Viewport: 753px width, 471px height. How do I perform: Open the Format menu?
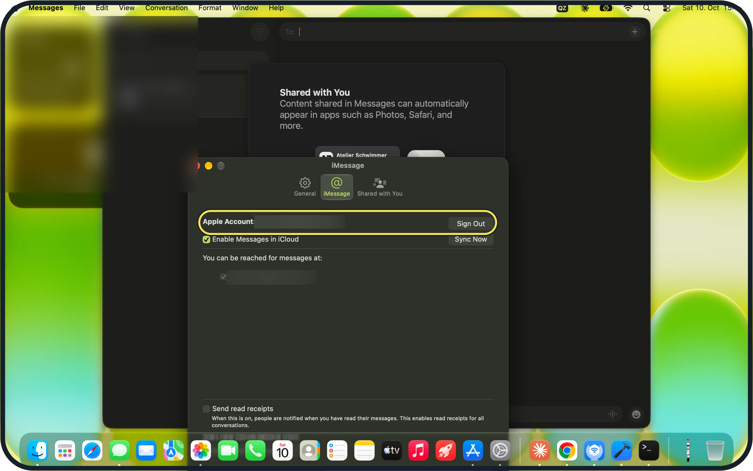tap(210, 8)
